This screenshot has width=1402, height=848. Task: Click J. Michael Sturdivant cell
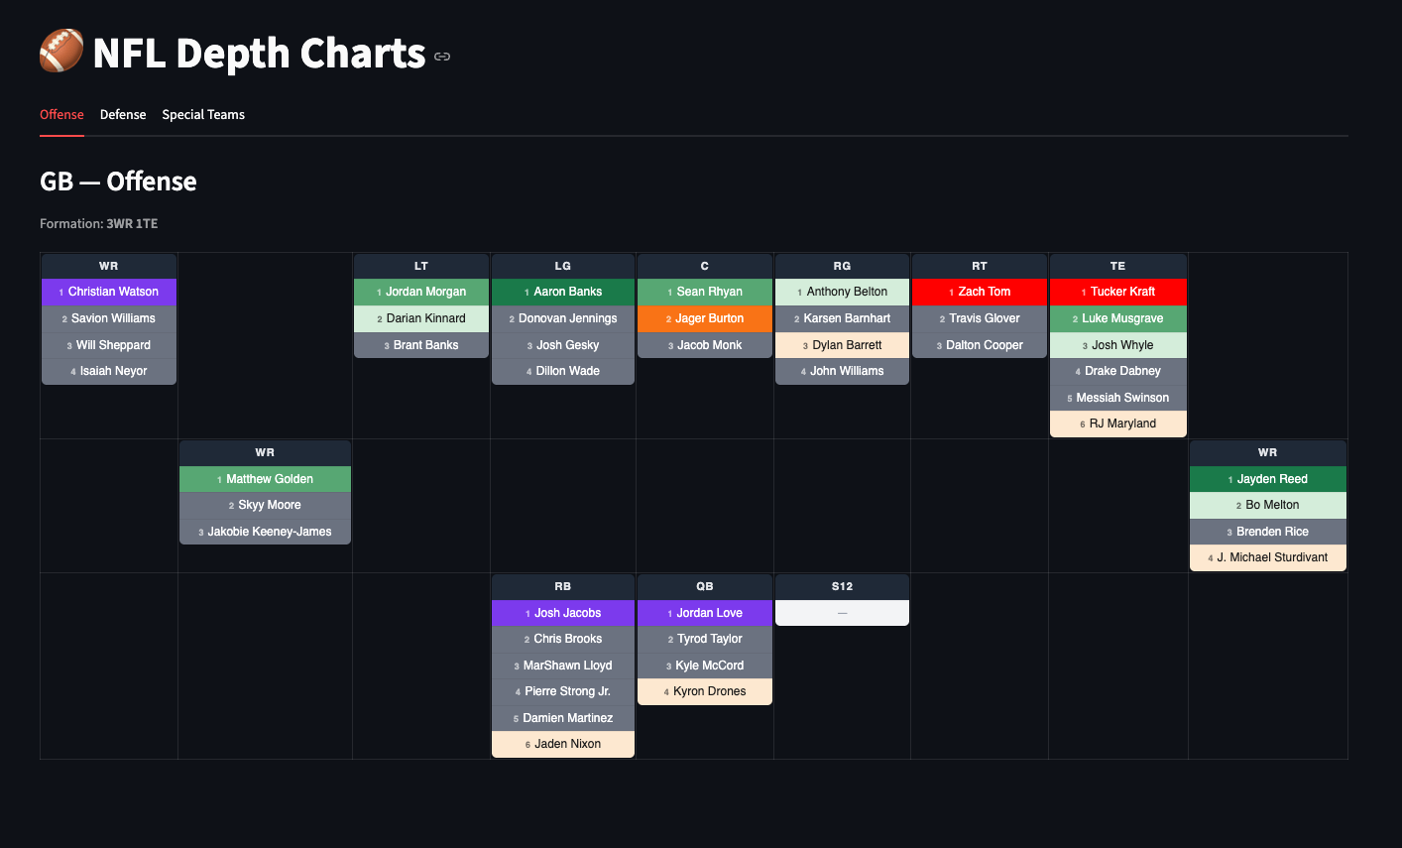pyautogui.click(x=1268, y=557)
